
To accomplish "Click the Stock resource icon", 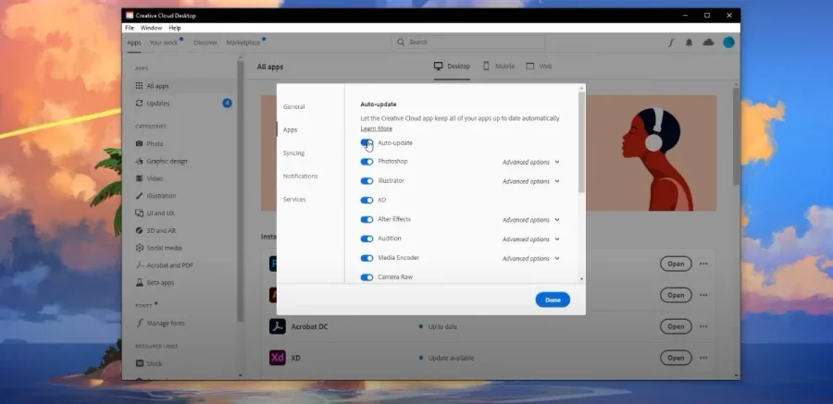I will (139, 363).
